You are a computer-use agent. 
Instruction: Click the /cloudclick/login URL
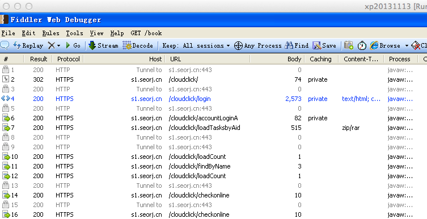(x=189, y=99)
